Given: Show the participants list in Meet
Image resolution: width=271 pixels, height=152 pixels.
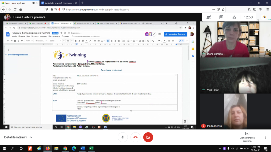Looking at the screenshot, I should (209, 17).
